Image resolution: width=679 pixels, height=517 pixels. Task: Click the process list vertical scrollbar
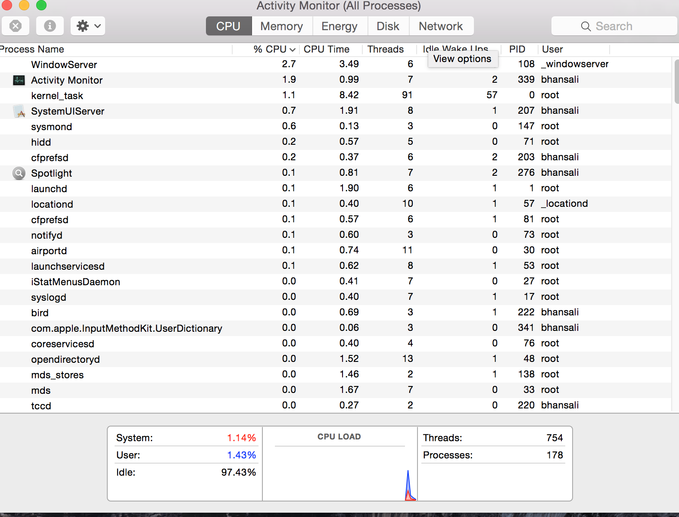point(676,82)
